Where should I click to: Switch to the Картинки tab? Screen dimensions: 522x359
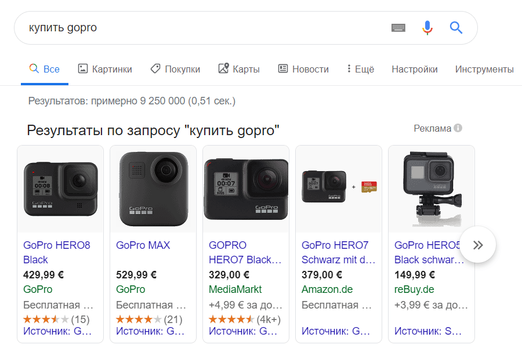pyautogui.click(x=105, y=69)
